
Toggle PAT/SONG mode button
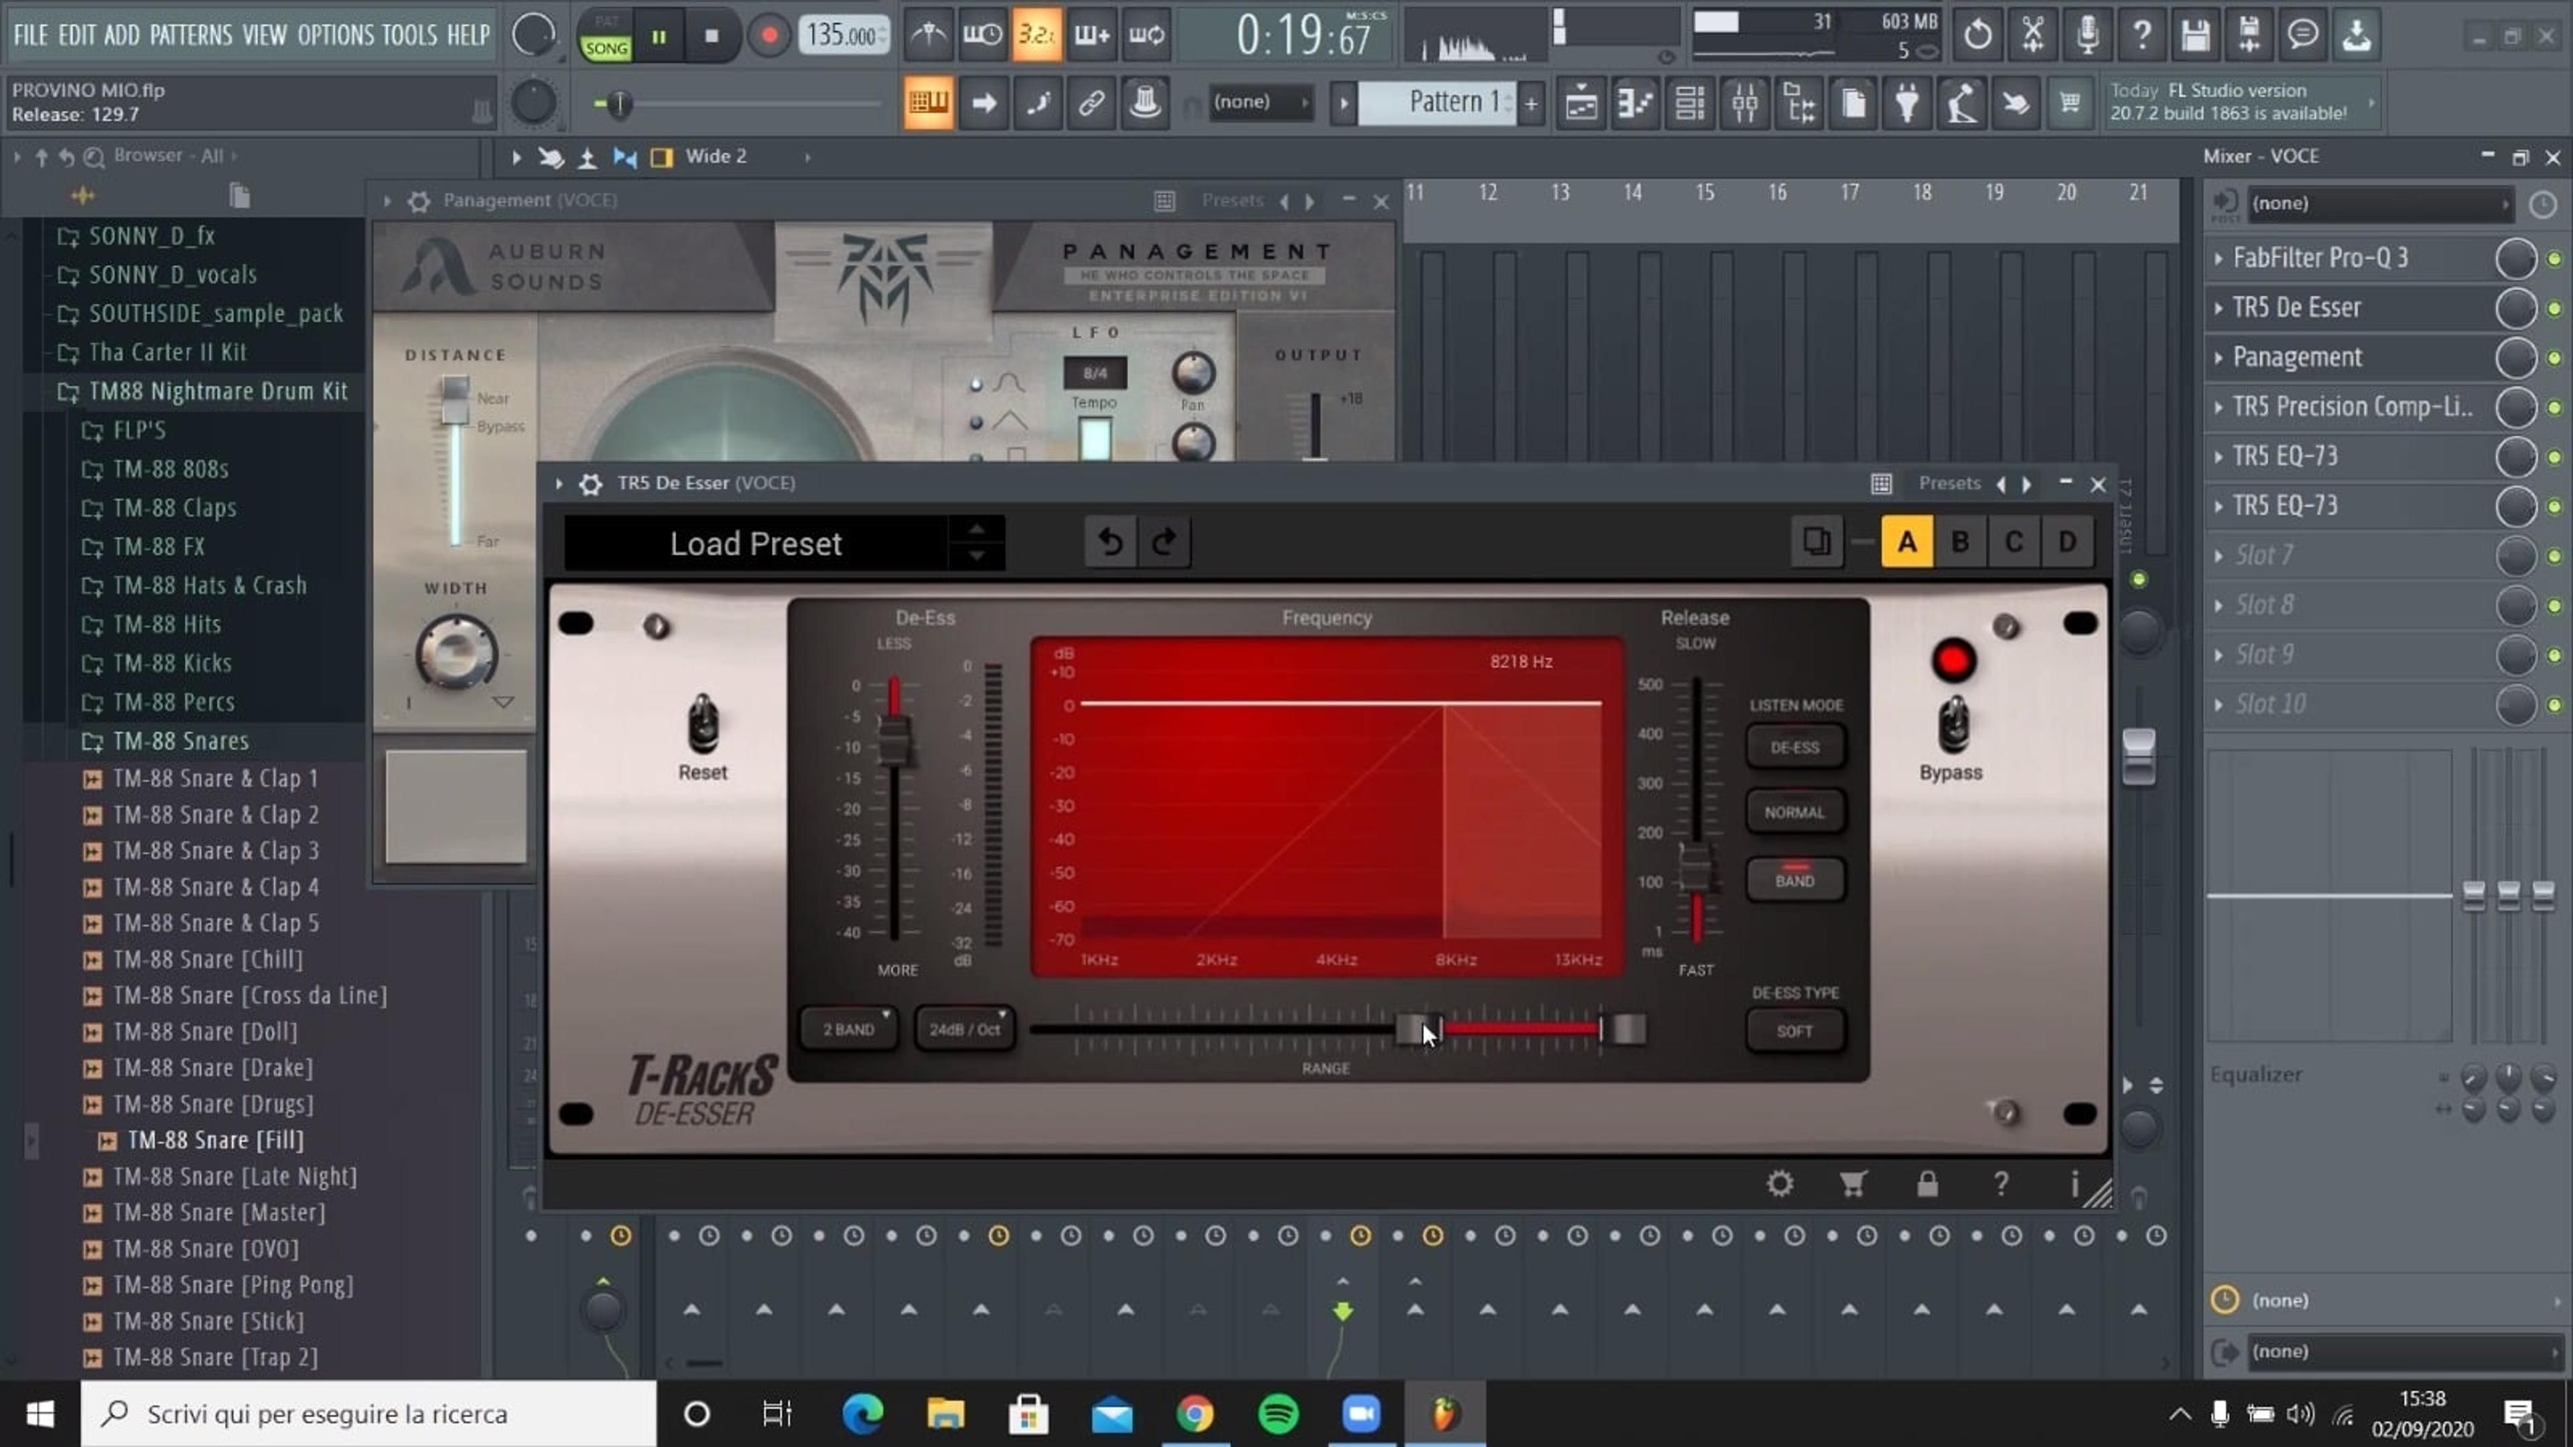605,37
